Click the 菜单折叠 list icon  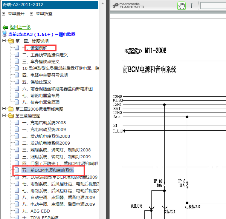[31, 14]
